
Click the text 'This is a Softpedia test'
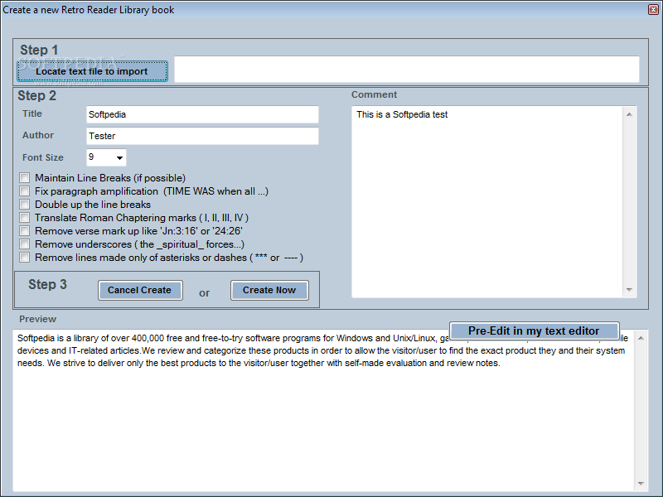tap(402, 114)
